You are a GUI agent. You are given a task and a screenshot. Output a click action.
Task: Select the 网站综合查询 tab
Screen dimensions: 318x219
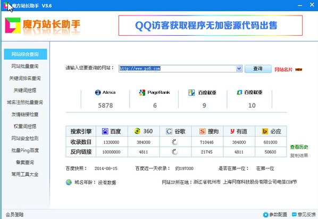tap(26, 54)
